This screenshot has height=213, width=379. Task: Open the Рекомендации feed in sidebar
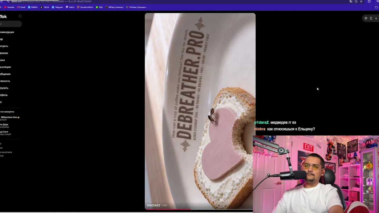pyautogui.click(x=7, y=32)
